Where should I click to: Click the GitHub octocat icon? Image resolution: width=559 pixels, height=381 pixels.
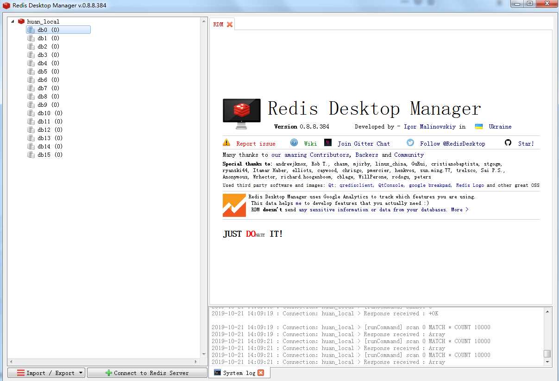pyautogui.click(x=508, y=142)
